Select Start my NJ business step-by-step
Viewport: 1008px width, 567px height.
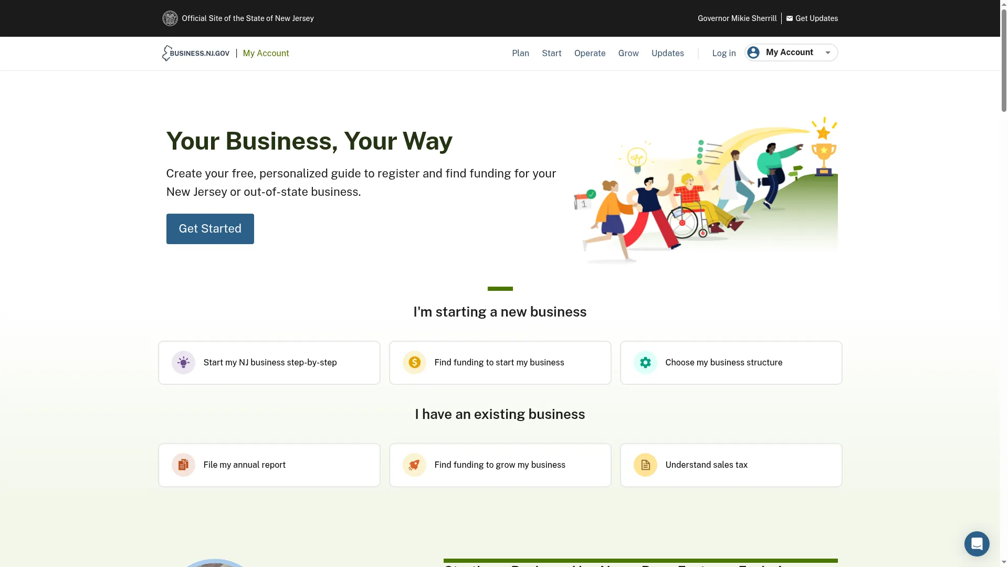[269, 363]
